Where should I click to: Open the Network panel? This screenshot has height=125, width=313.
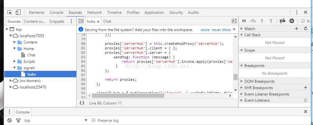[x=94, y=12]
